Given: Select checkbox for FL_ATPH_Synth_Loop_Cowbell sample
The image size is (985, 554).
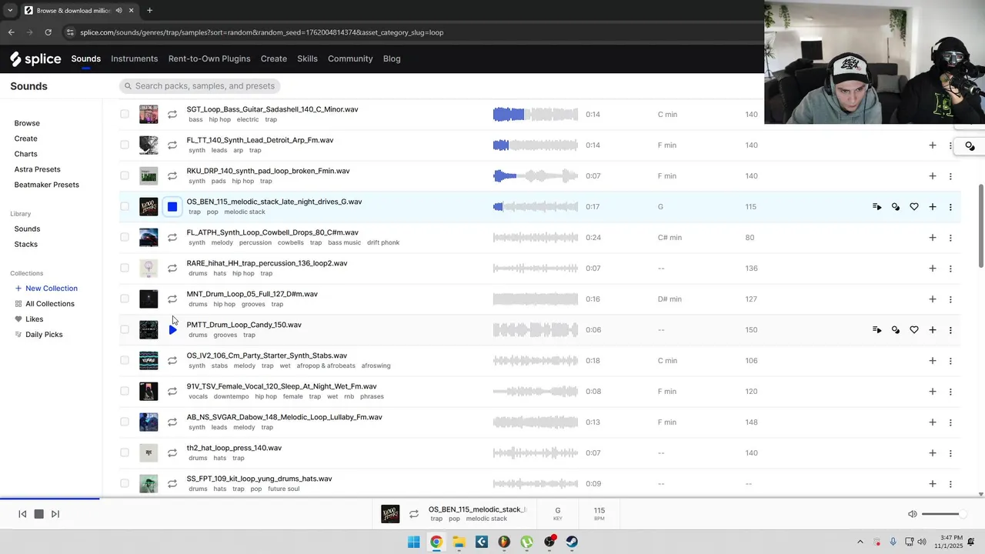Looking at the screenshot, I should point(125,237).
